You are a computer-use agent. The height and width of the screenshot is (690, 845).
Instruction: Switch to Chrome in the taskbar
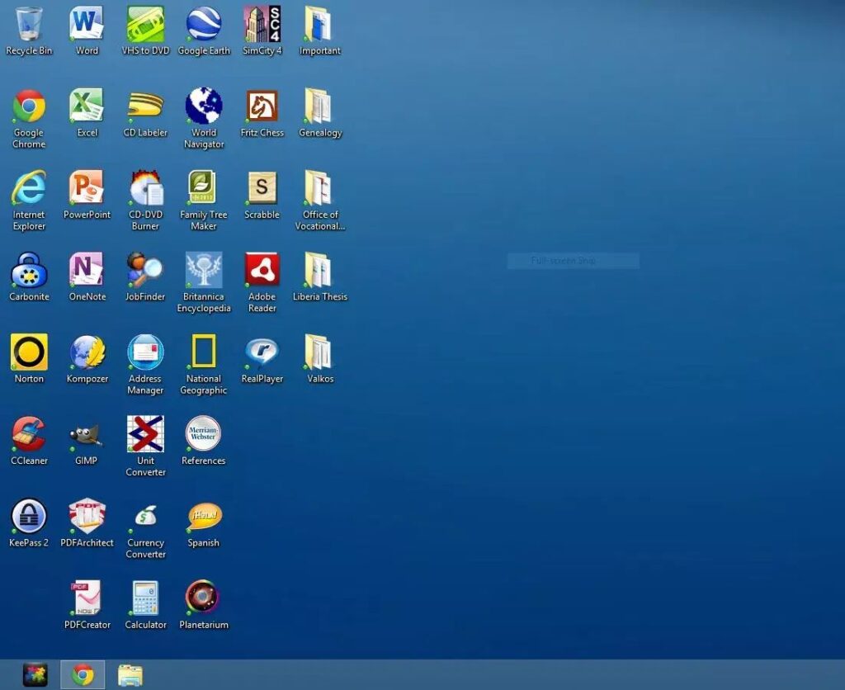[83, 674]
